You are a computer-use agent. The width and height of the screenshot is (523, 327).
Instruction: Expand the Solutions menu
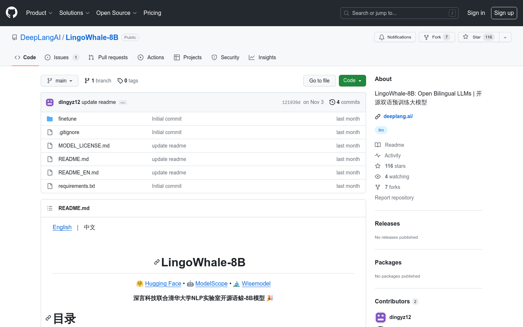click(x=74, y=13)
